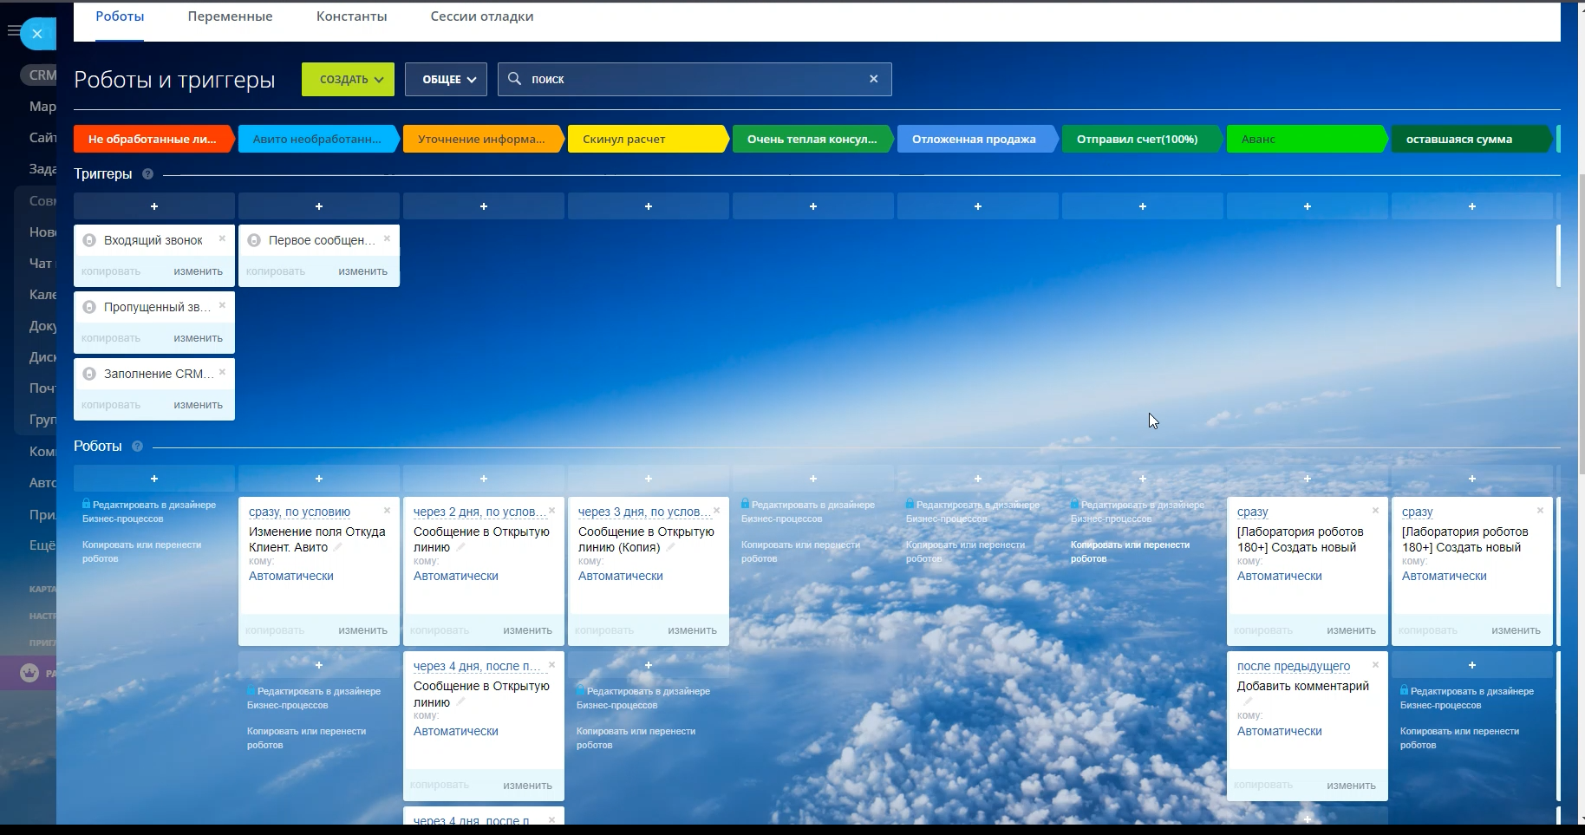Open the Создать dropdown button

[x=348, y=80]
